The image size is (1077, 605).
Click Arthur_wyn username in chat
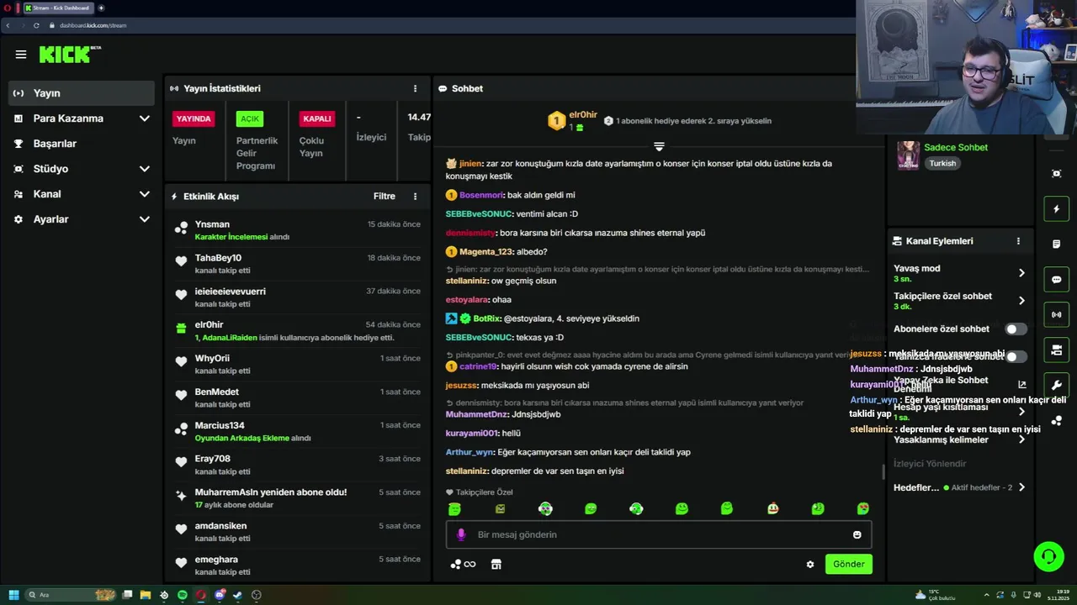click(470, 452)
